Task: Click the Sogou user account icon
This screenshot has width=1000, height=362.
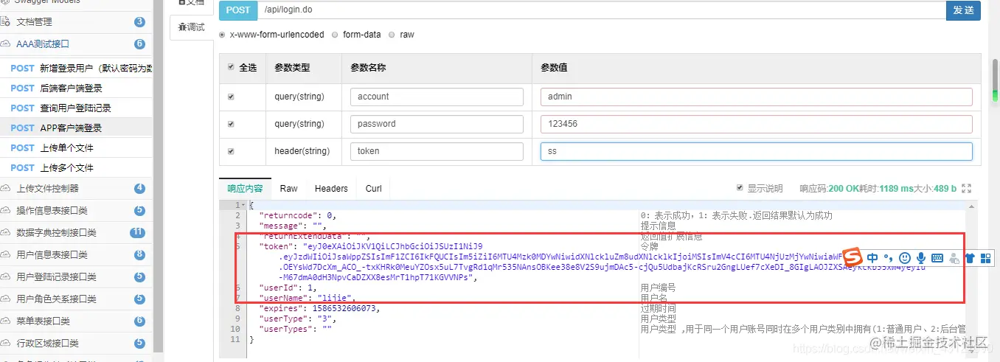Action: coord(954,258)
